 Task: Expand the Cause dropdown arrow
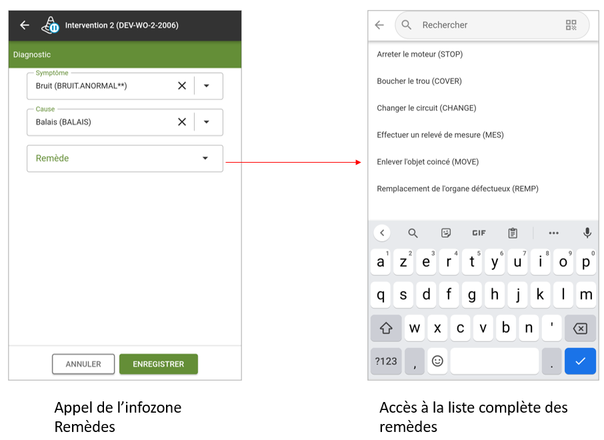coord(207,122)
